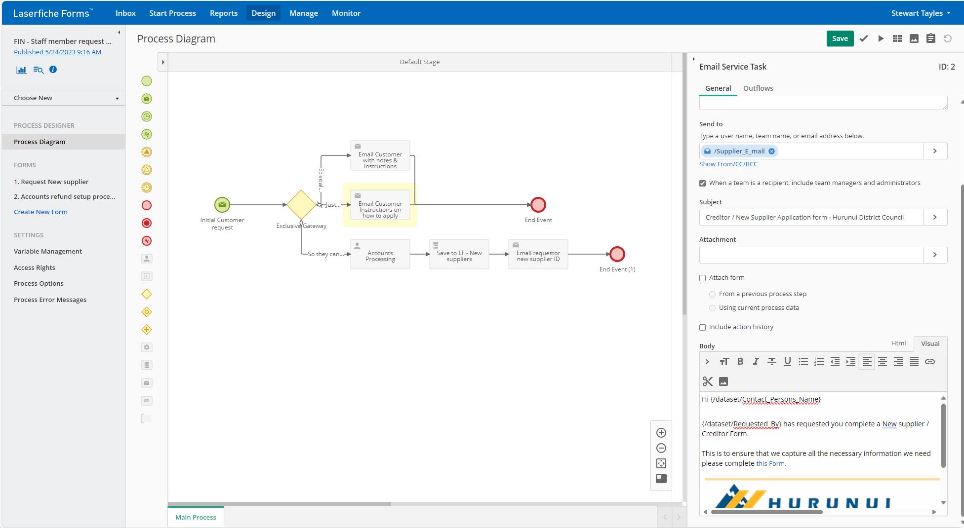Click the Run process play icon
Screen dimensions: 964x528
[x=881, y=38]
